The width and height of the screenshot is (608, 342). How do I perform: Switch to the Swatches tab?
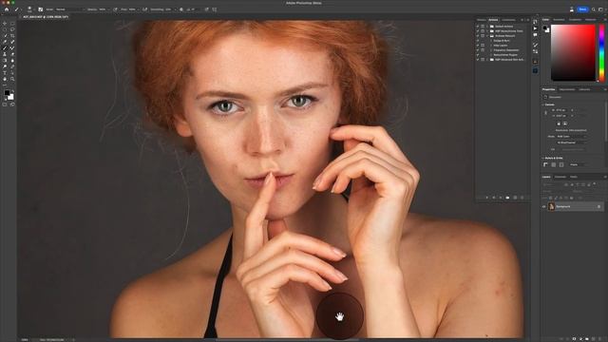coord(559,19)
